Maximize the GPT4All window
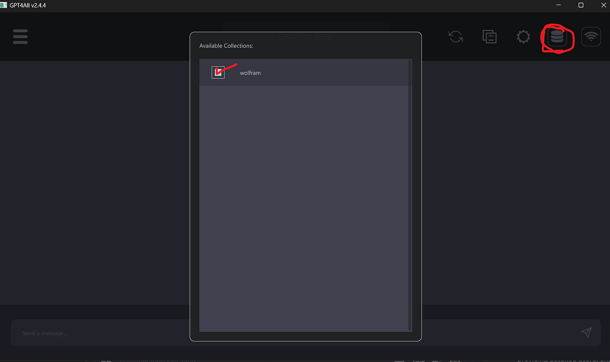This screenshot has height=362, width=610. point(581,5)
